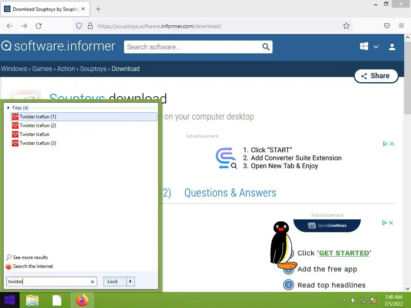Go to Action breadcrumb
Image resolution: width=411 pixels, height=308 pixels.
pyautogui.click(x=66, y=69)
